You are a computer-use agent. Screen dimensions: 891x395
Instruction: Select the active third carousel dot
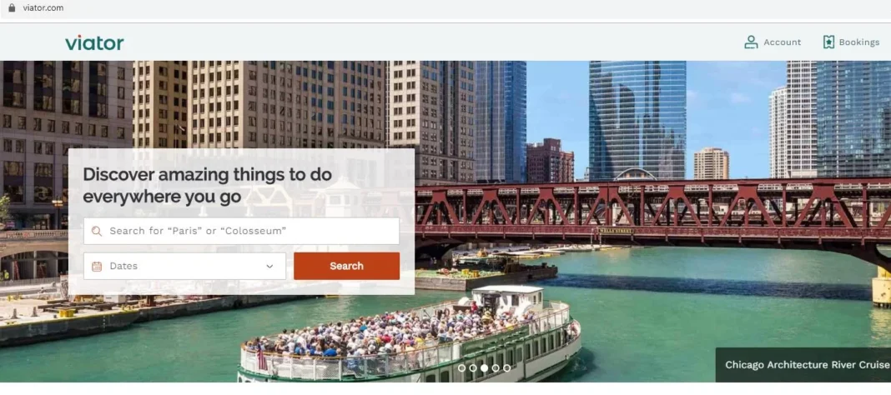(x=484, y=367)
